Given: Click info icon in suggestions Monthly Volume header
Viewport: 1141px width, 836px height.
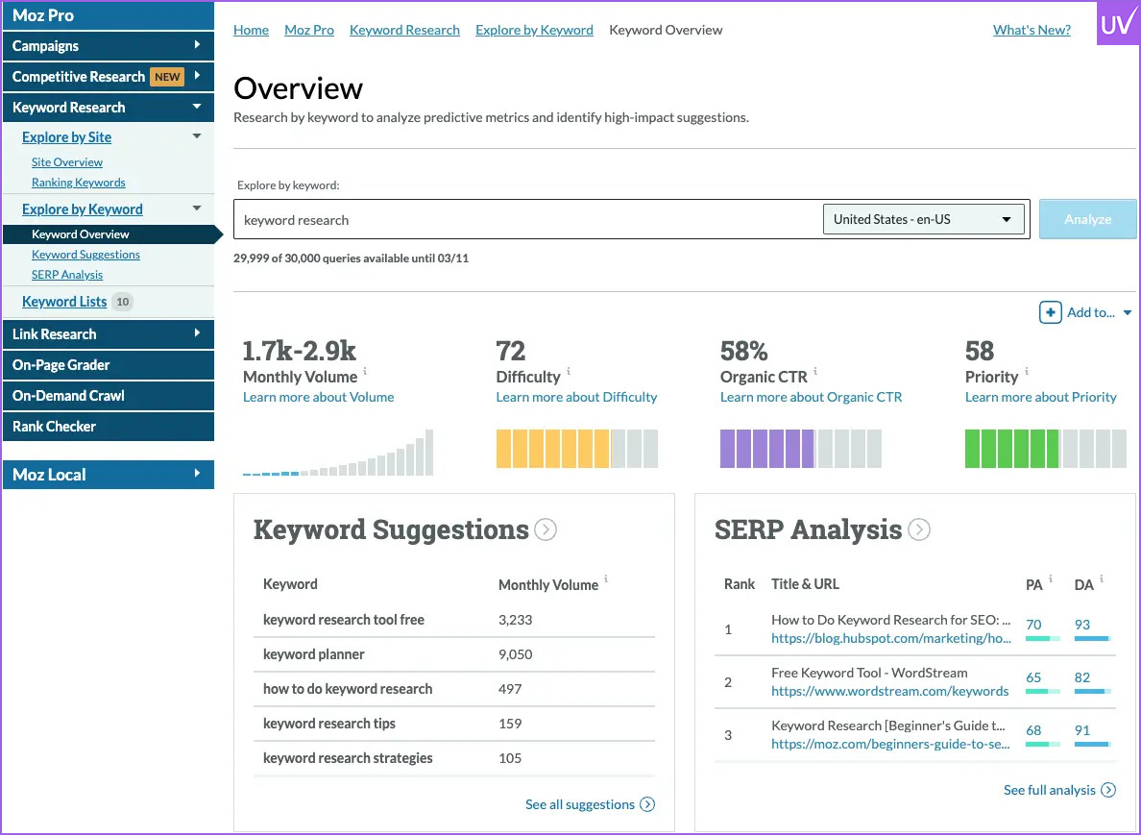Looking at the screenshot, I should coord(605,578).
